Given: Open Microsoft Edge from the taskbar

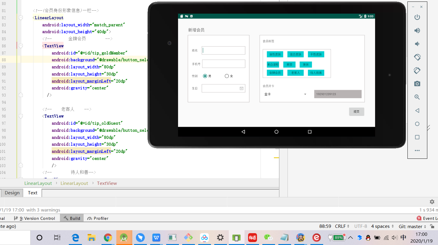Looking at the screenshot, I should 76,238.
